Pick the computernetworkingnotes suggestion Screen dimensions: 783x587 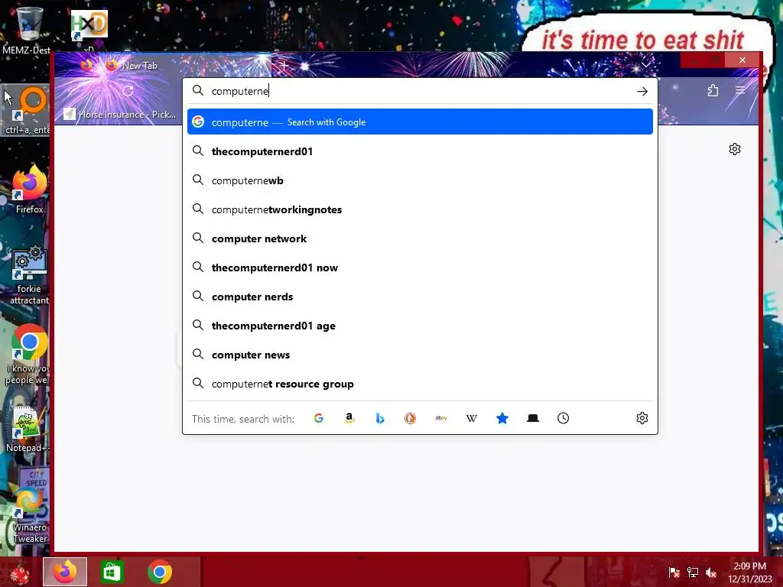[x=420, y=209]
